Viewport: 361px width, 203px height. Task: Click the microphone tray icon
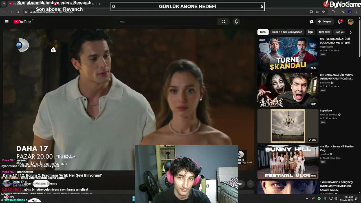325,198
